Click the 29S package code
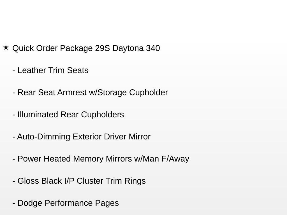Screen dimensions: 287x215 [x=102, y=48]
